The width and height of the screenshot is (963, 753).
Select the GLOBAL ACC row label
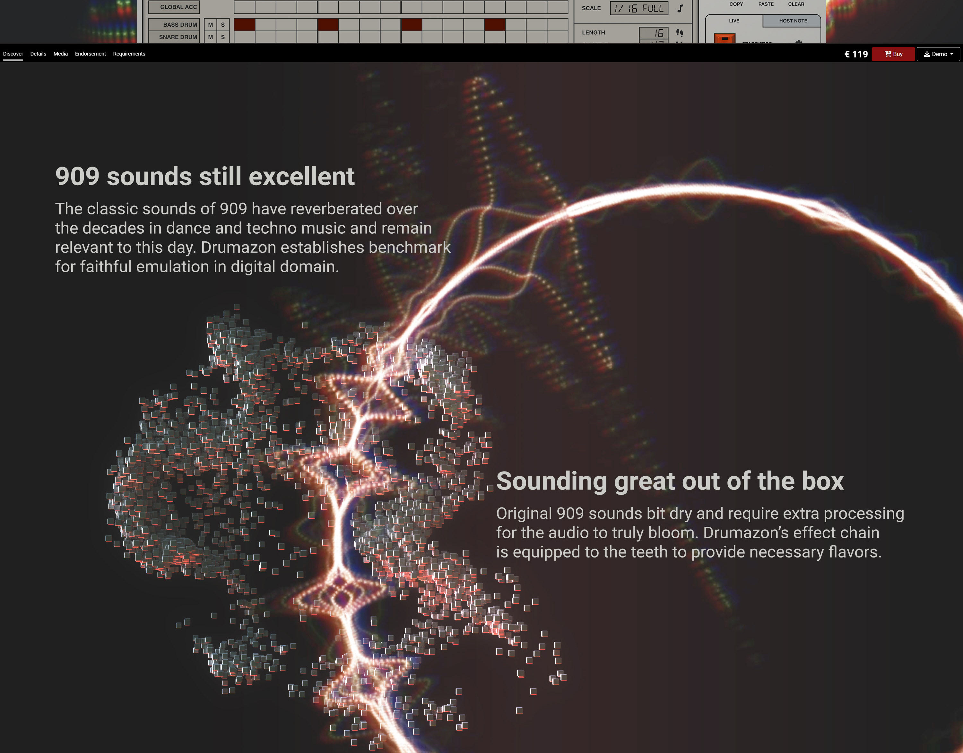[174, 7]
